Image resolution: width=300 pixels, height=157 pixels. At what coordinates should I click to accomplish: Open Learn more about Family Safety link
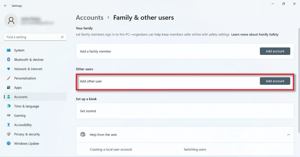pyautogui.click(x=255, y=34)
